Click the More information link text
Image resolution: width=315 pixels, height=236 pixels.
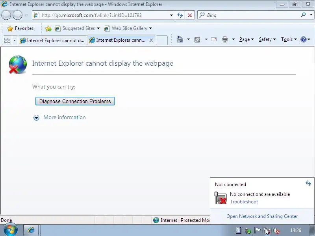pyautogui.click(x=65, y=117)
